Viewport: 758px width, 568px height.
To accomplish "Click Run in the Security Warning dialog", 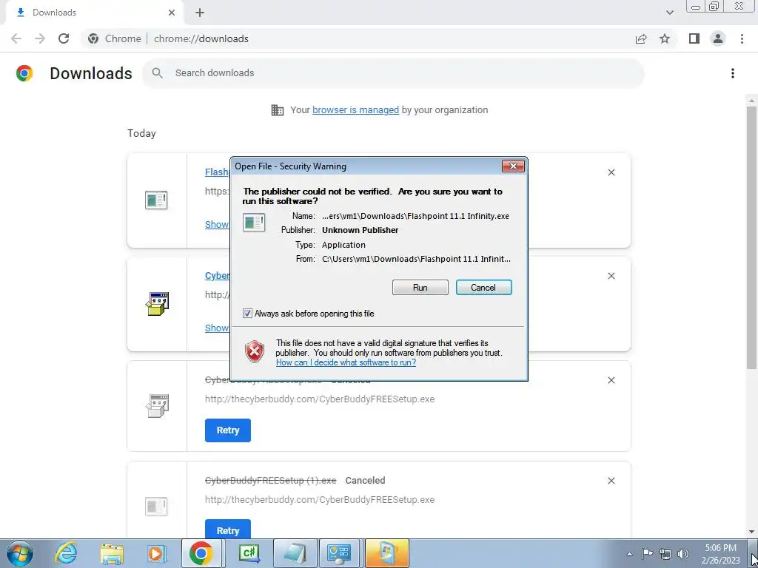I will tap(420, 288).
